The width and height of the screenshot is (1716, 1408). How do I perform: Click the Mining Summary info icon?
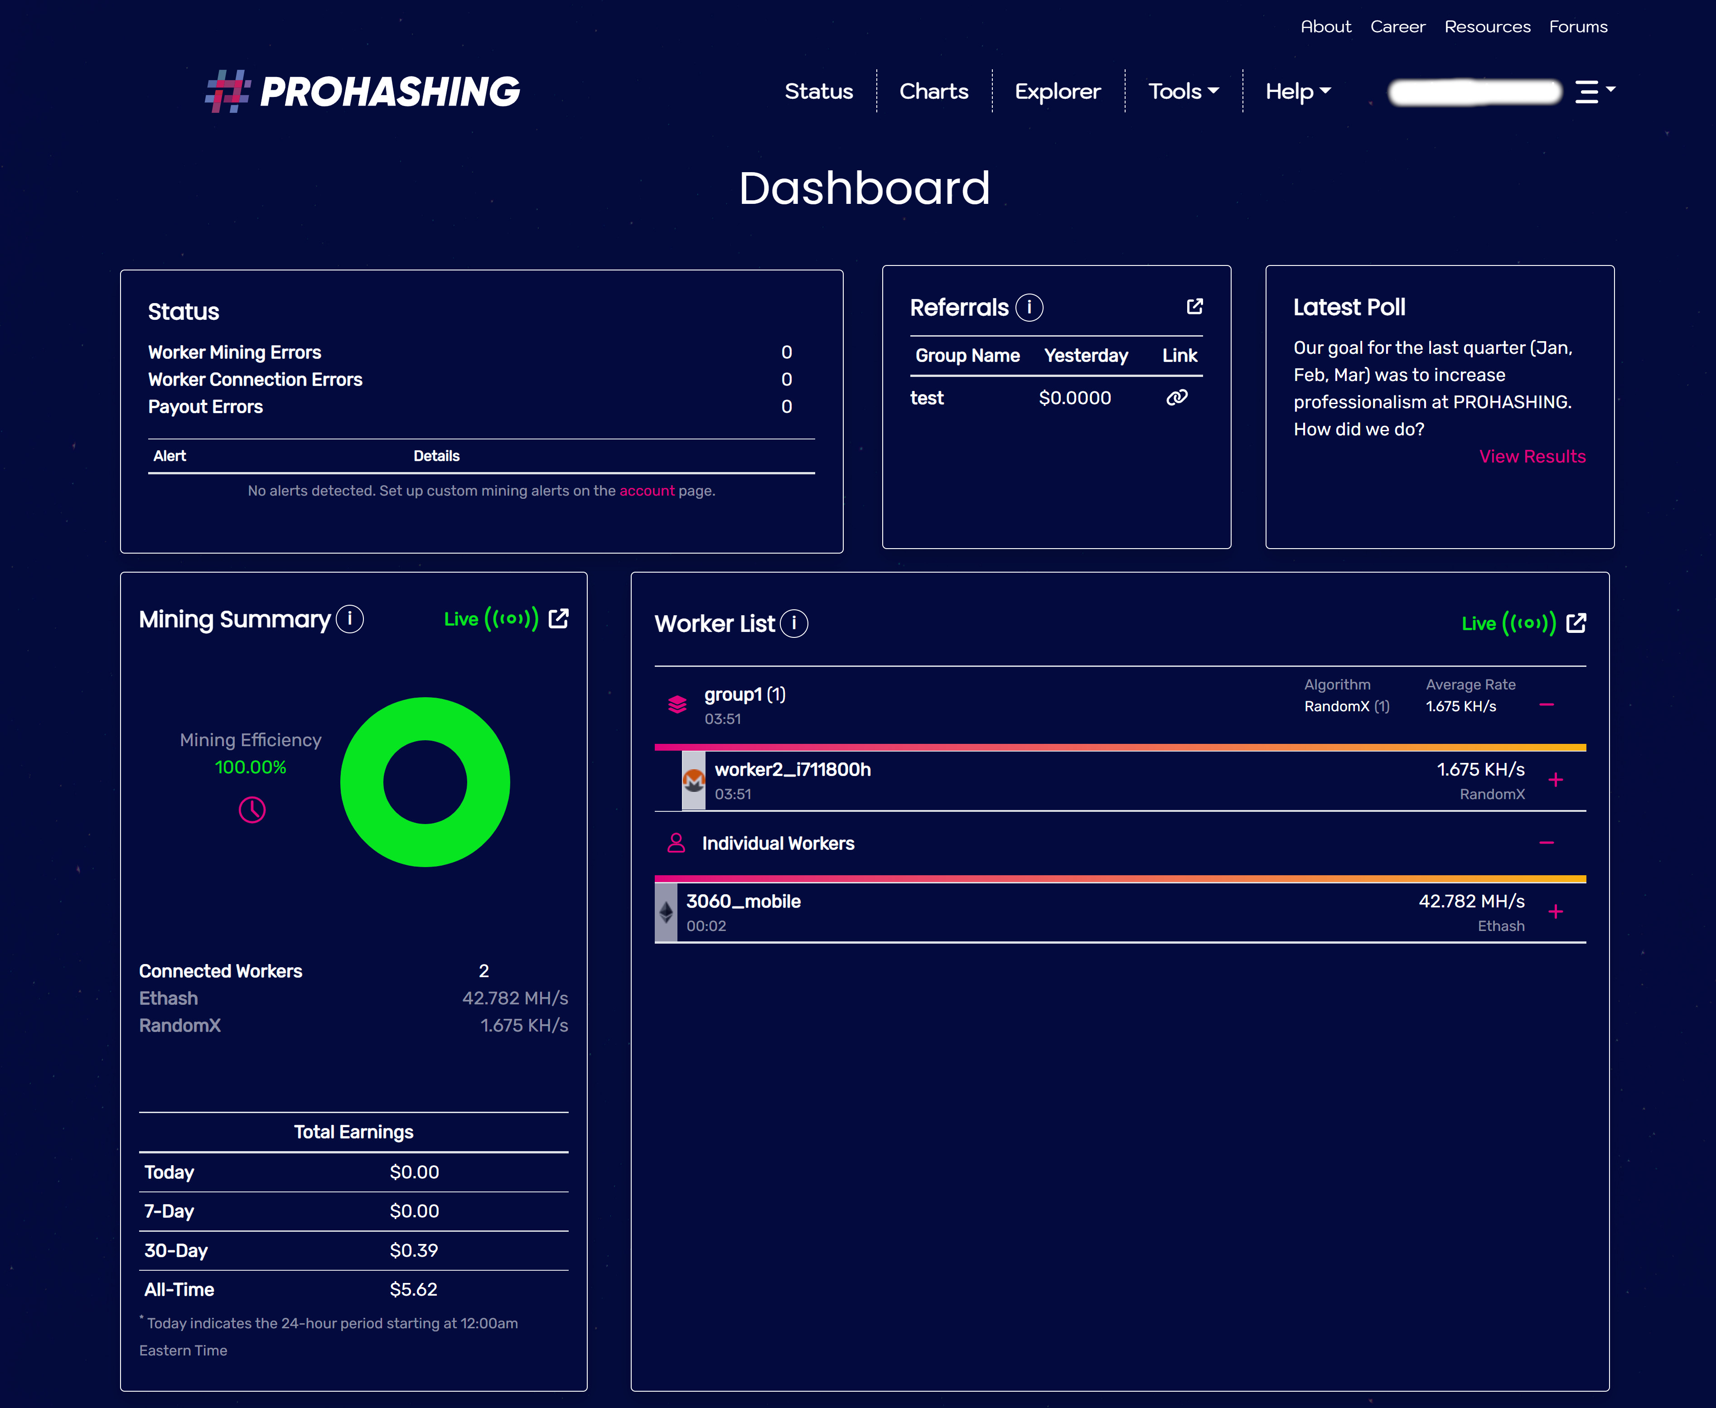tap(350, 619)
